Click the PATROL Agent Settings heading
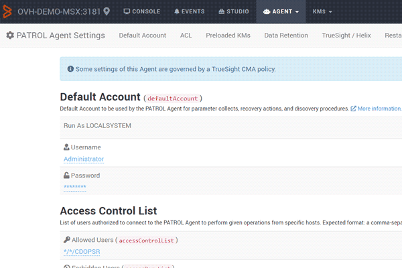402x268 pixels. click(x=61, y=36)
